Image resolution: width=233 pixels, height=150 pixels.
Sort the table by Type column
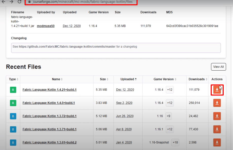click(13, 79)
